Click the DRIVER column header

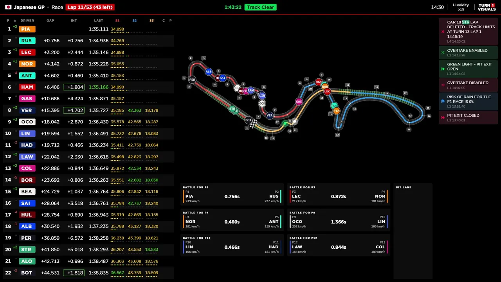click(27, 20)
